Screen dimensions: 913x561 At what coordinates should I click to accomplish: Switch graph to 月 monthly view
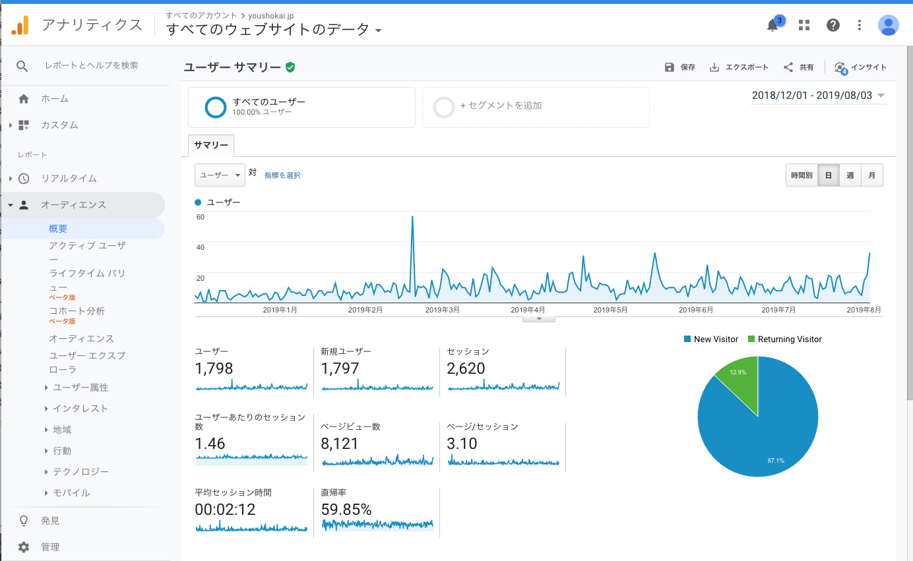871,175
